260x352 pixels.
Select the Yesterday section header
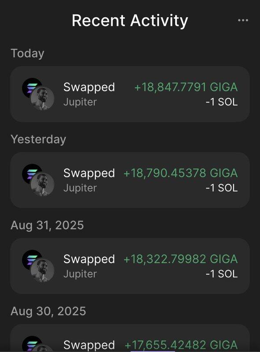click(x=38, y=139)
